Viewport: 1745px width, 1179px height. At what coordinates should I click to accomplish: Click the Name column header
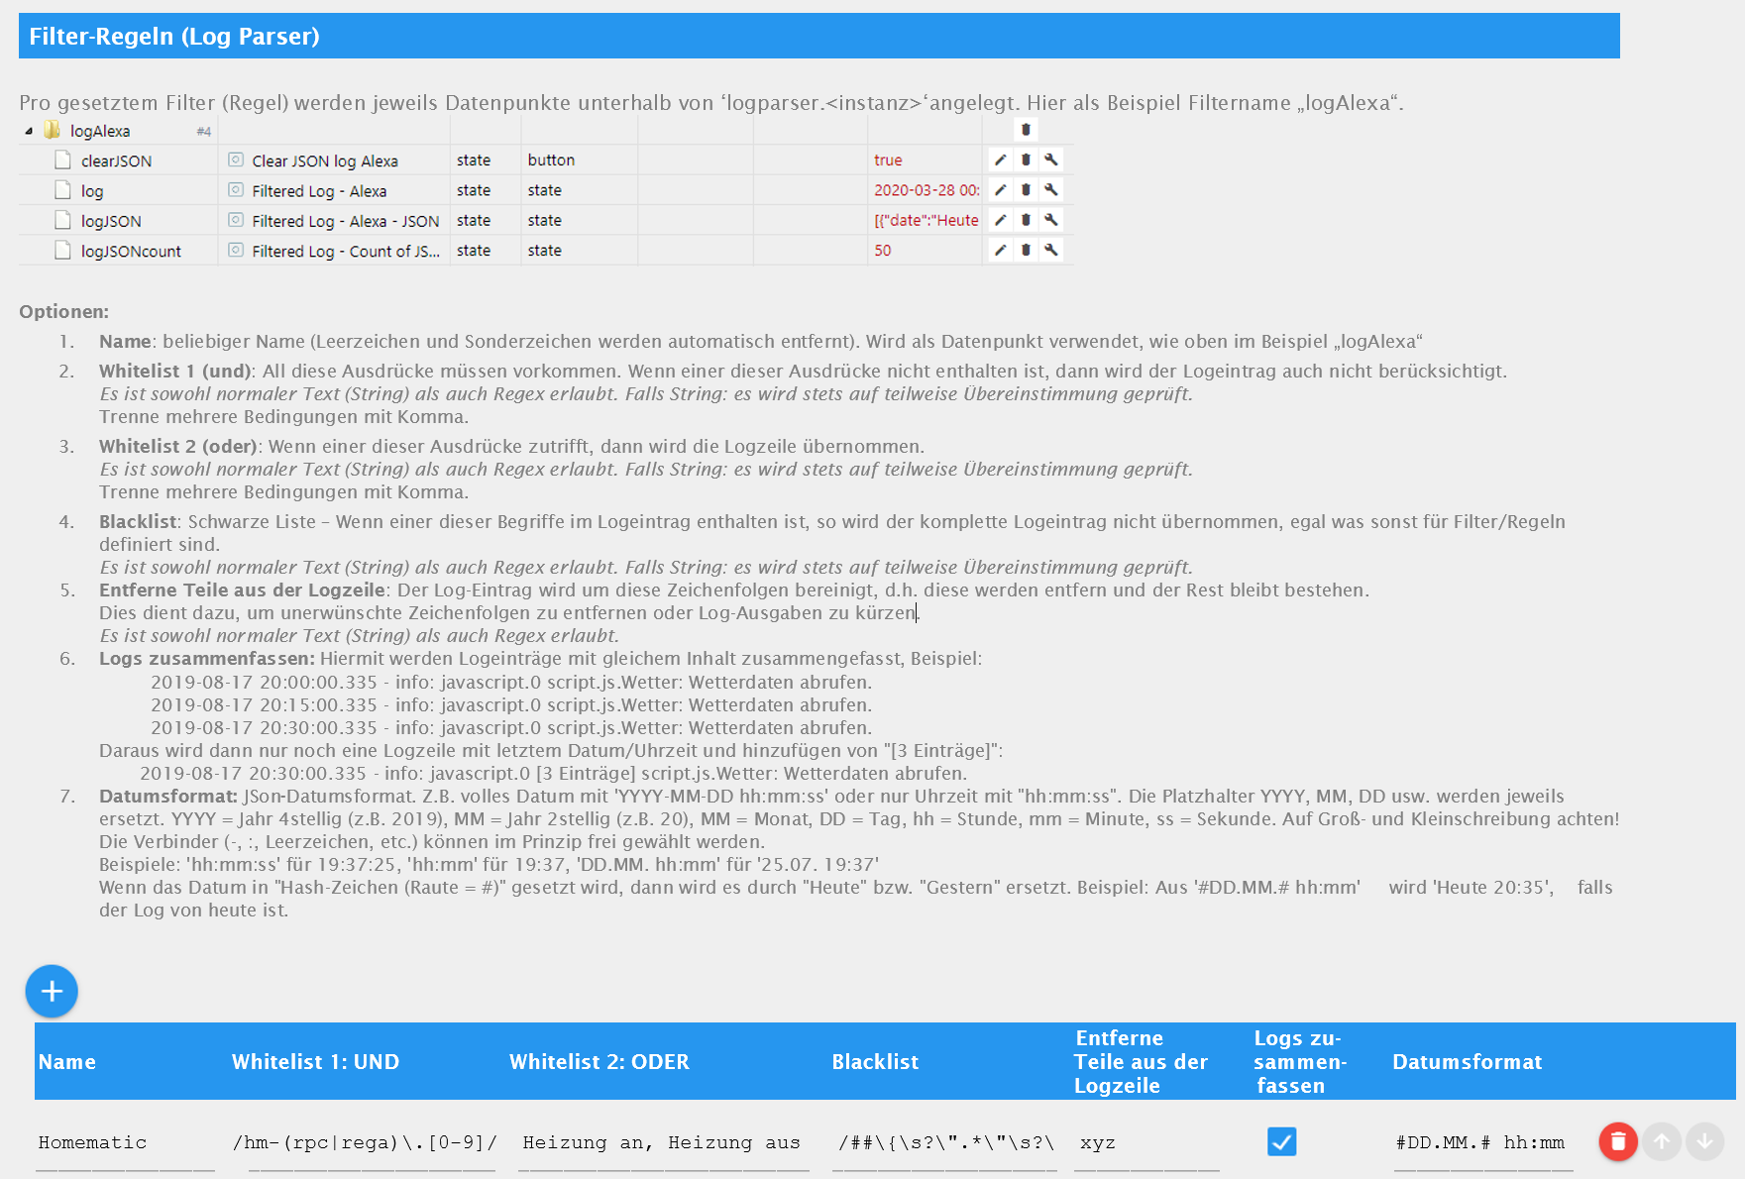[x=67, y=1062]
